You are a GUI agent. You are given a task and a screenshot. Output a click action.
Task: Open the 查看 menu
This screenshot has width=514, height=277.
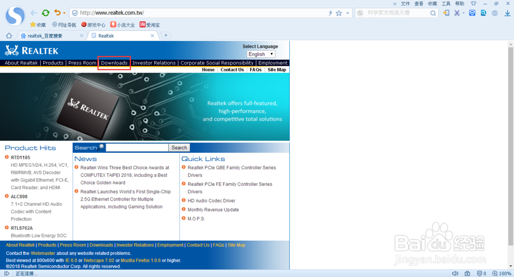(419, 4)
